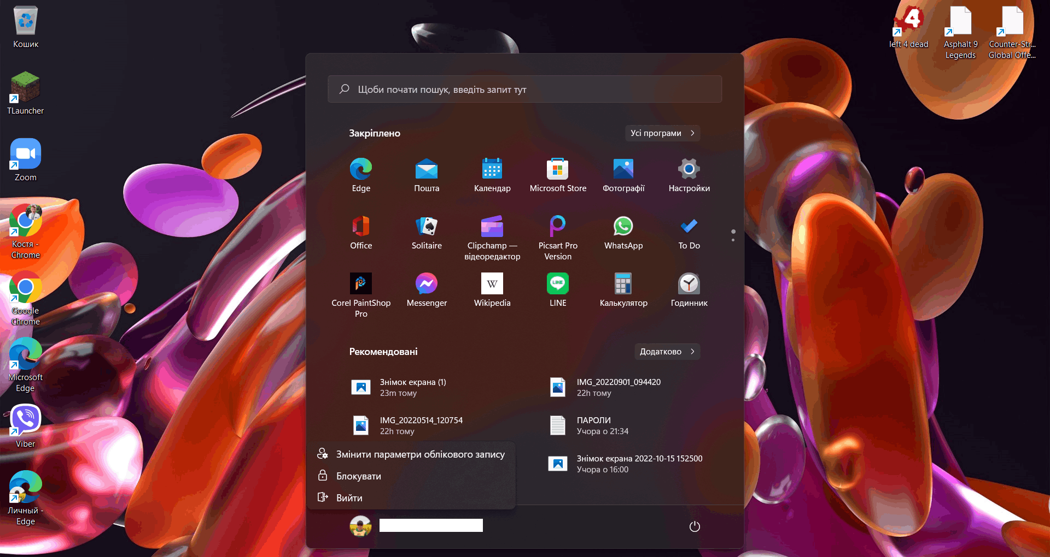
Task: Open Калькулятор
Action: tap(623, 290)
